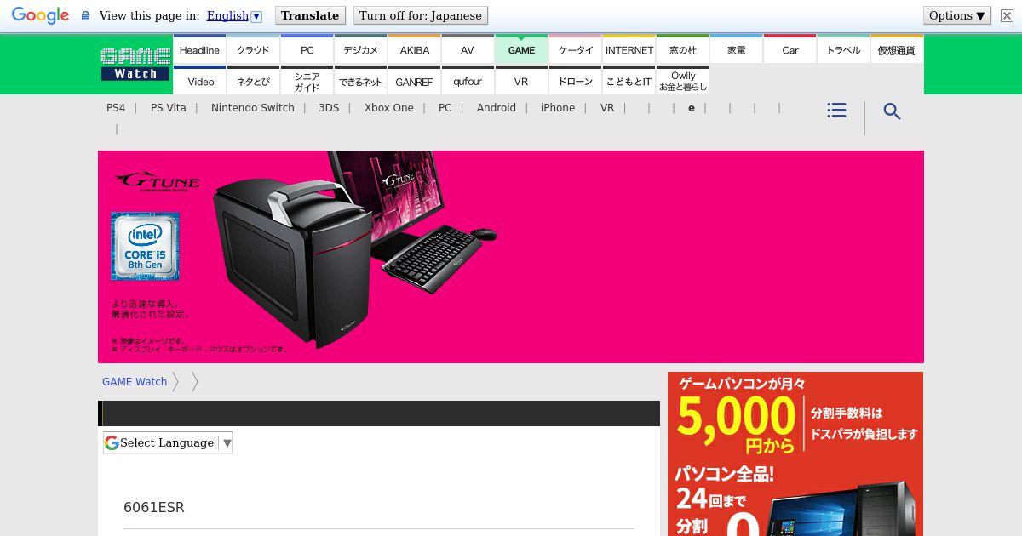The height and width of the screenshot is (536, 1022).
Task: Click the 6061ESR article text
Action: click(x=154, y=507)
